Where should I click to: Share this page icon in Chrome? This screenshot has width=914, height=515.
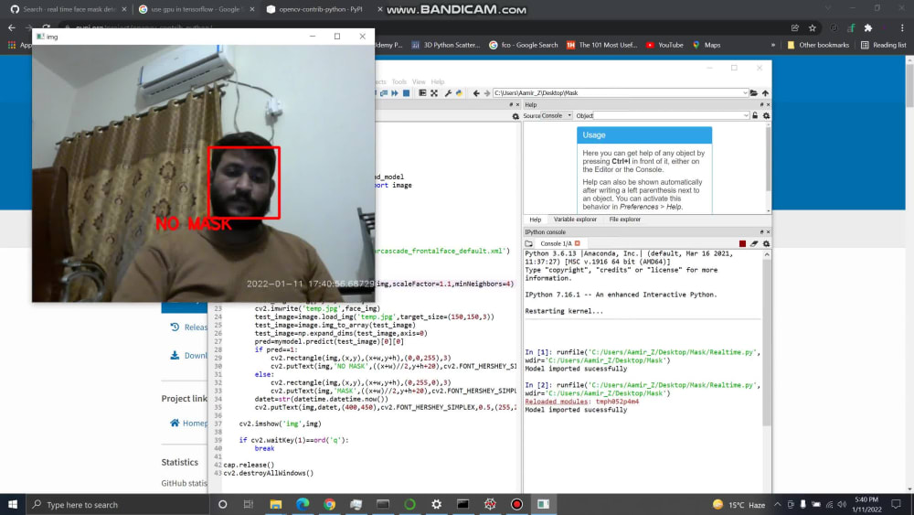tap(795, 27)
